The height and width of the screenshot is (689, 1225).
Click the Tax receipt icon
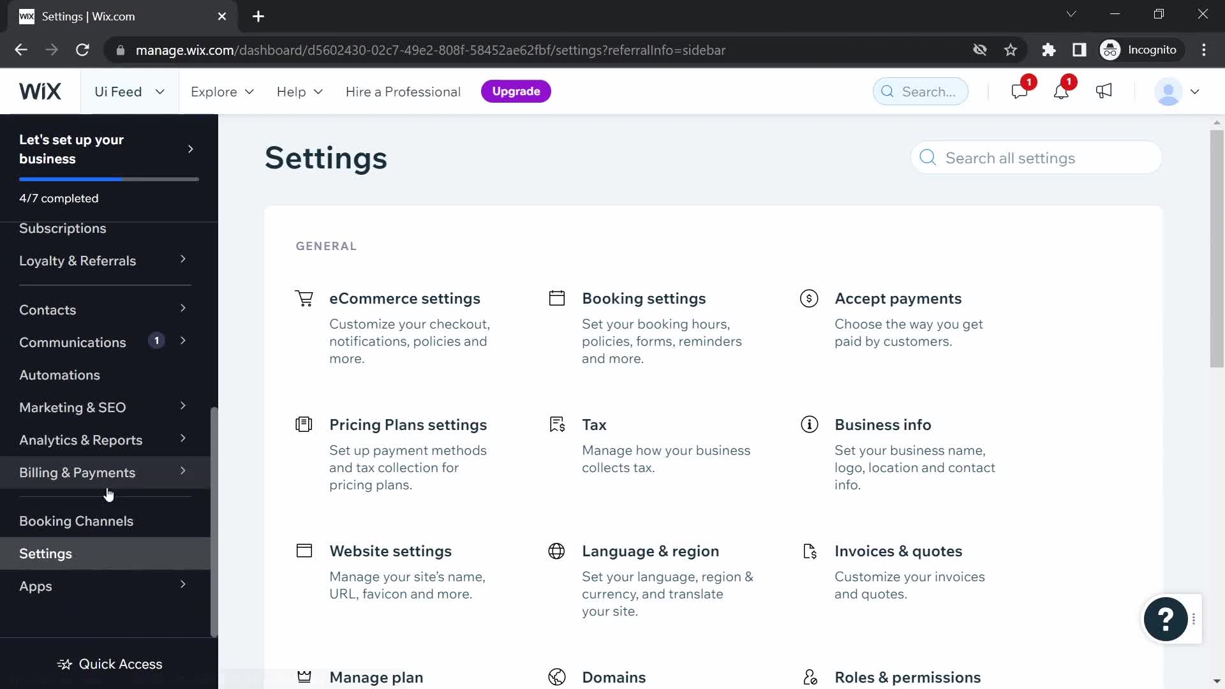557,424
